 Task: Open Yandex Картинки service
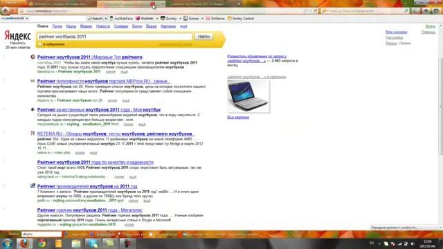[x=168, y=26]
